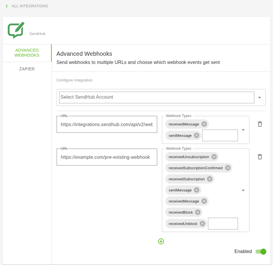Image resolution: width=273 pixels, height=265 pixels.
Task: Click type input box in second webhook types
Action: [223, 224]
